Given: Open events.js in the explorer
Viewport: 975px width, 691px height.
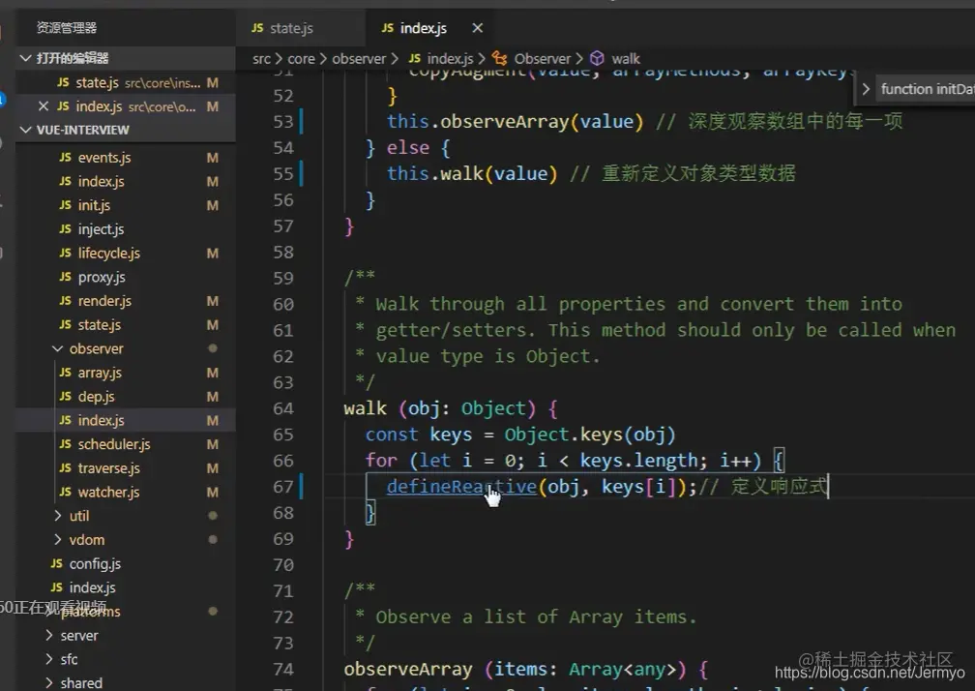Looking at the screenshot, I should click(104, 158).
